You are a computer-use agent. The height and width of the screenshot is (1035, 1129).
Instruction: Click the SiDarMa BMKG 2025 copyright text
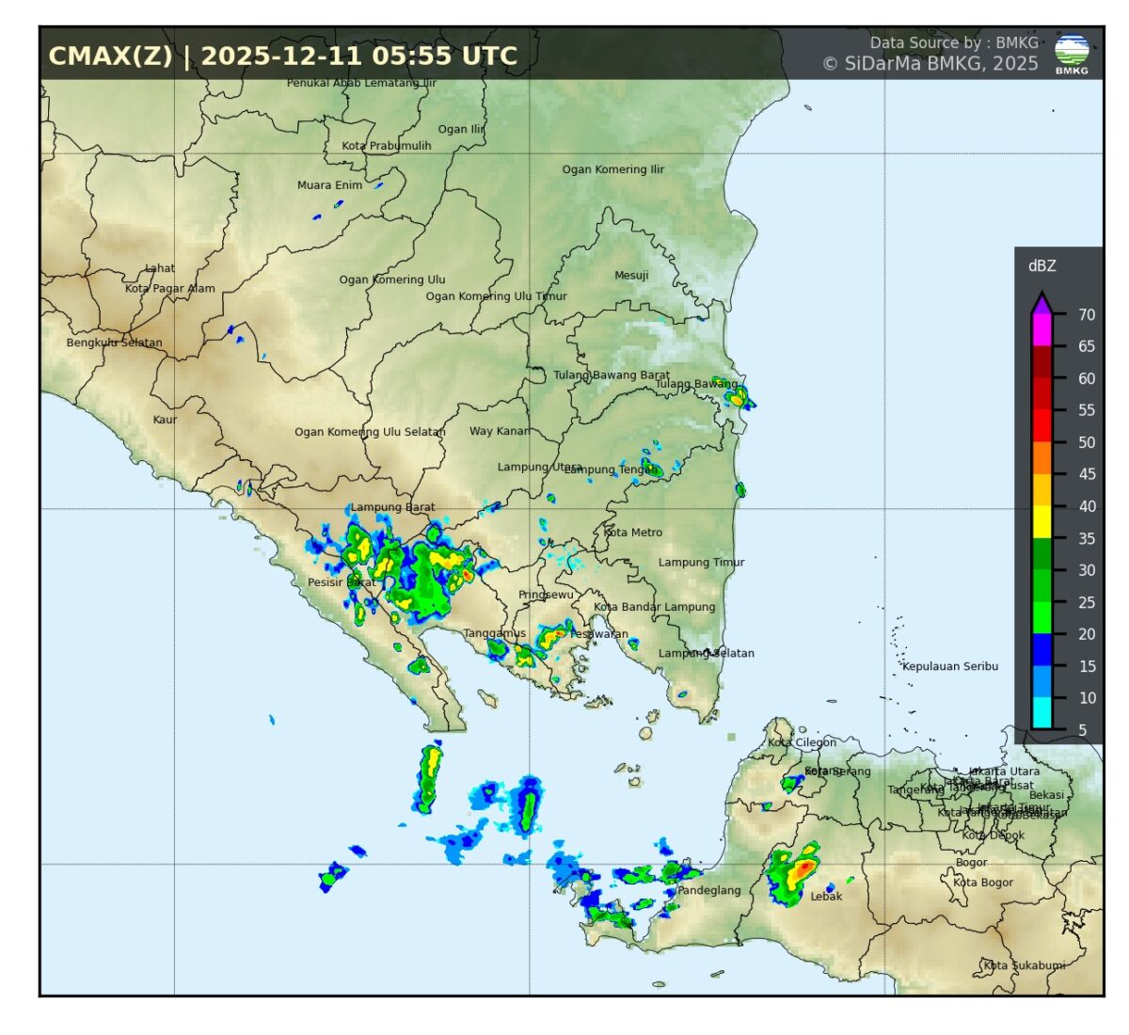930,64
